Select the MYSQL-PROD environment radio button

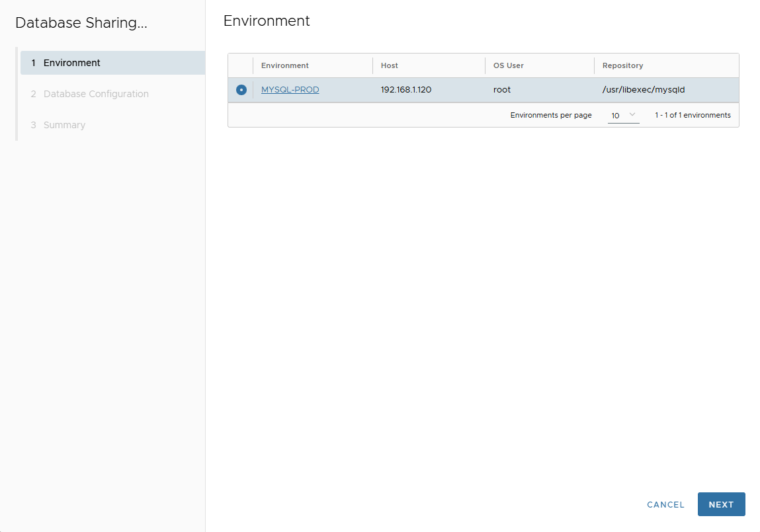point(241,89)
